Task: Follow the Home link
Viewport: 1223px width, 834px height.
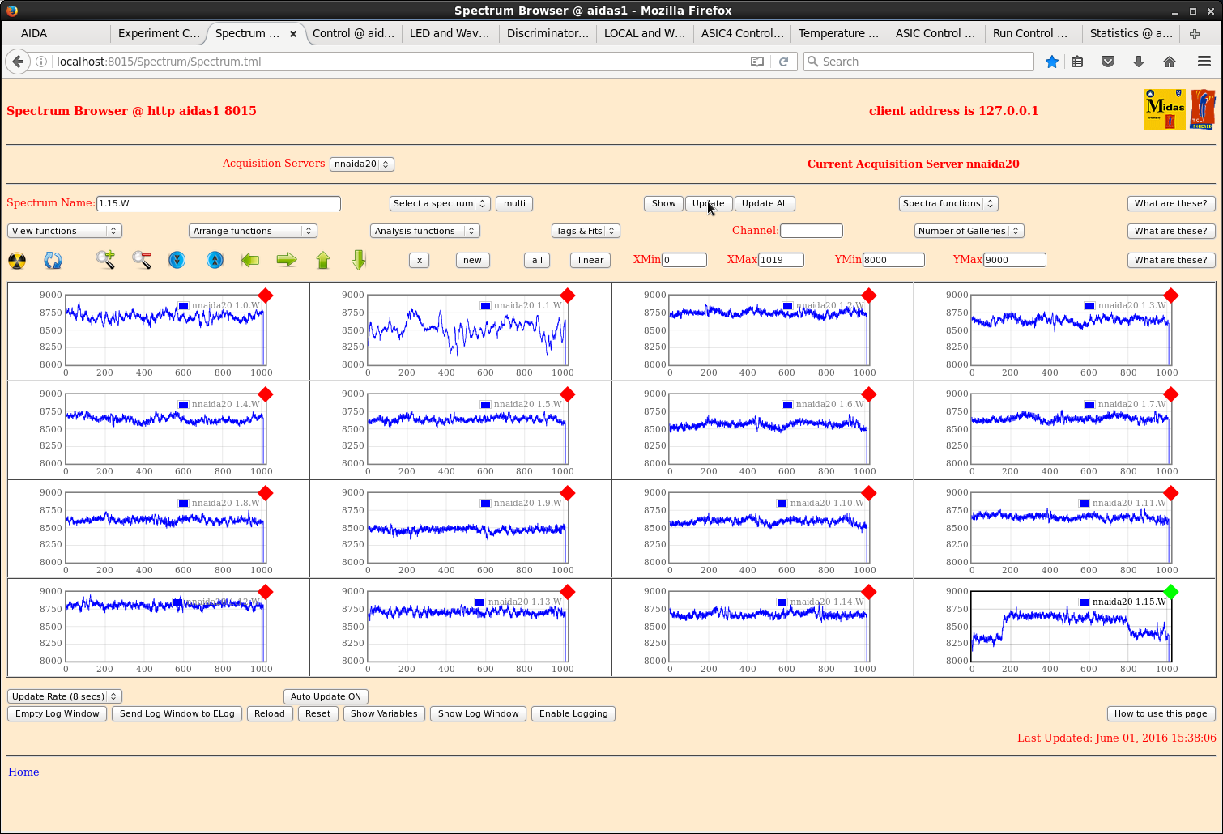Action: click(x=23, y=772)
